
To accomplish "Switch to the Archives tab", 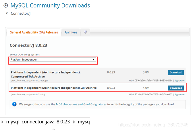I will point(71,32).
